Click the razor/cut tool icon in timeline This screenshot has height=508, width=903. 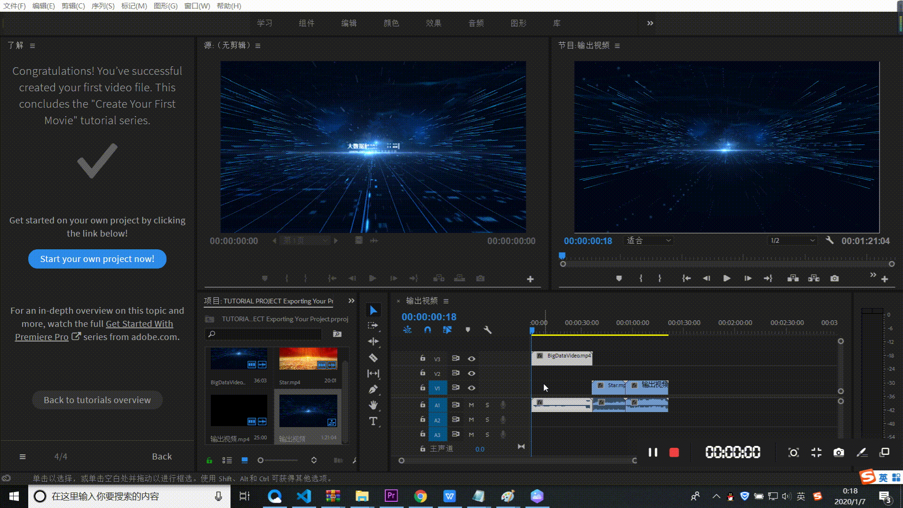point(373,357)
